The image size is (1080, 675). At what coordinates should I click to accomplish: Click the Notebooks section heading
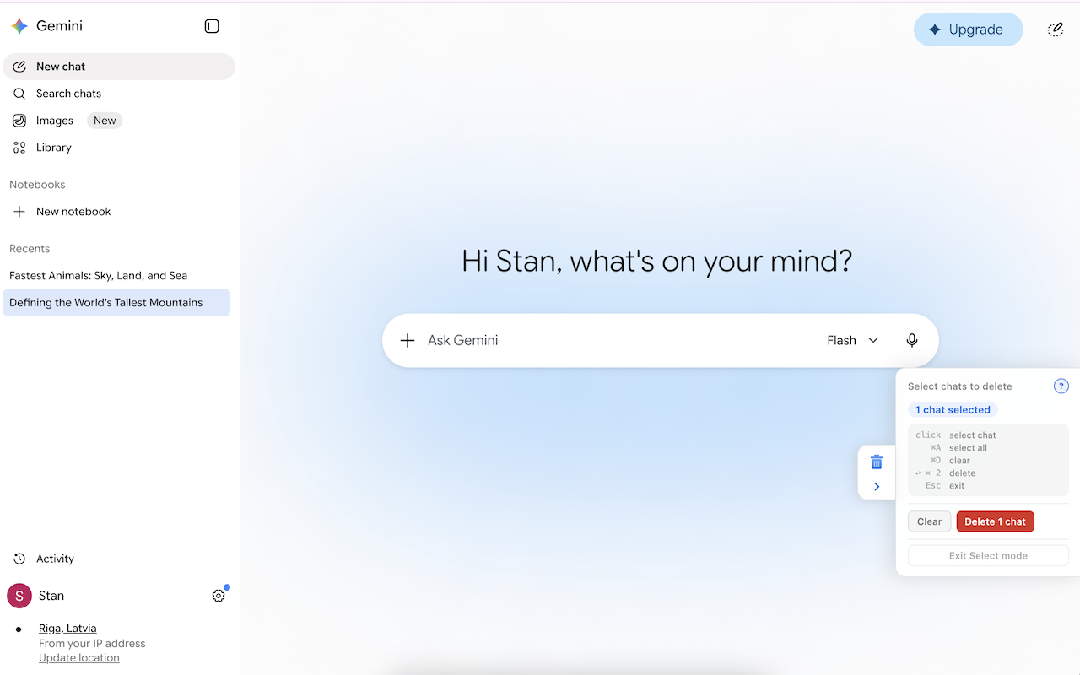(x=37, y=185)
